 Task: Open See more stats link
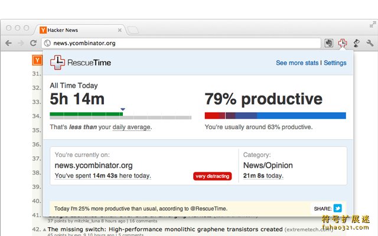point(297,63)
